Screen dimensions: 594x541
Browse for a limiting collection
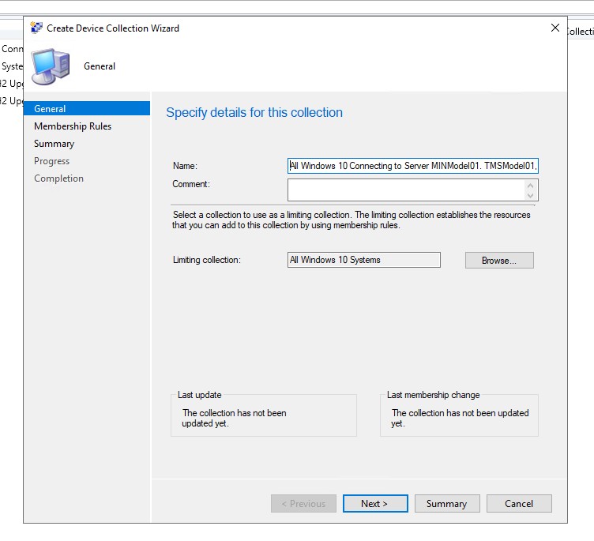tap(499, 261)
